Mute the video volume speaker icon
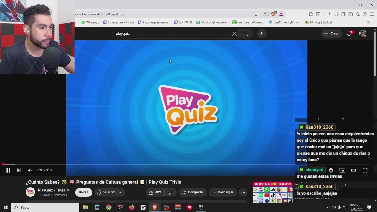 point(30,170)
